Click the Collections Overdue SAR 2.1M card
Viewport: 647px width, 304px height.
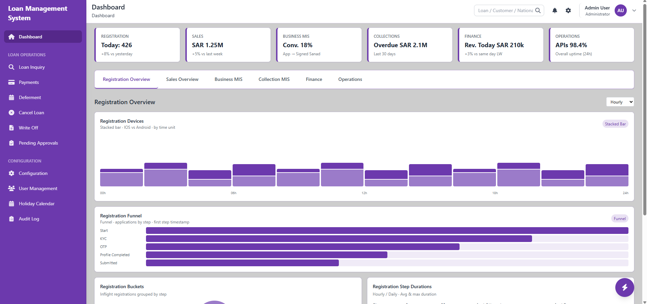410,45
